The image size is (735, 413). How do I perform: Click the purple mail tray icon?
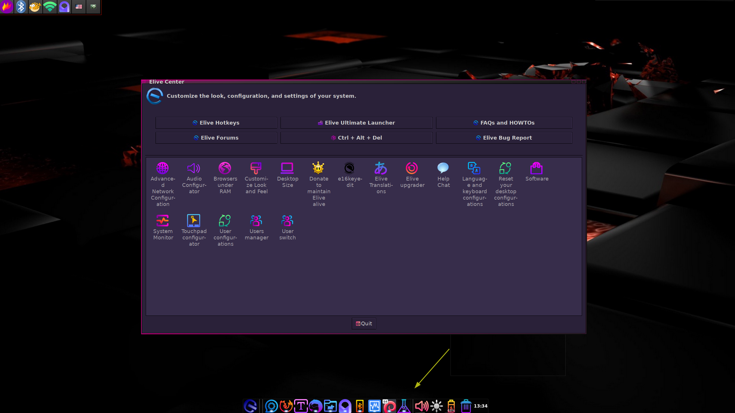coord(64,7)
